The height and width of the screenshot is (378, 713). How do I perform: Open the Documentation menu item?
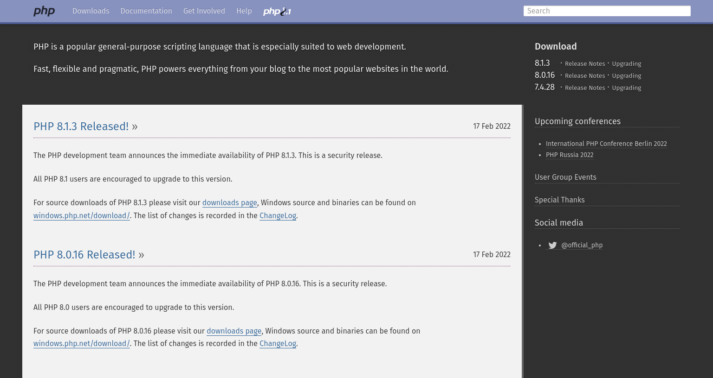(146, 11)
